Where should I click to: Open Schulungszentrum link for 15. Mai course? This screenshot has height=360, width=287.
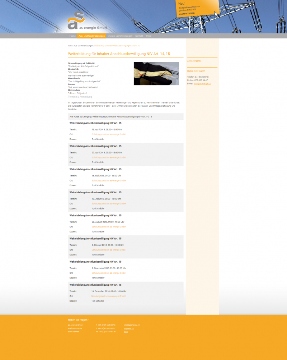coord(109,181)
